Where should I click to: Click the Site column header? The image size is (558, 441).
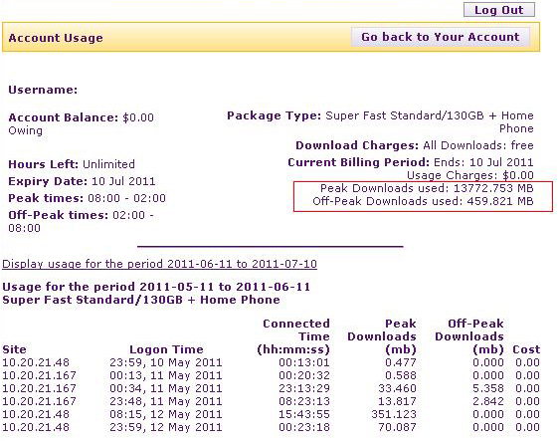pyautogui.click(x=14, y=349)
